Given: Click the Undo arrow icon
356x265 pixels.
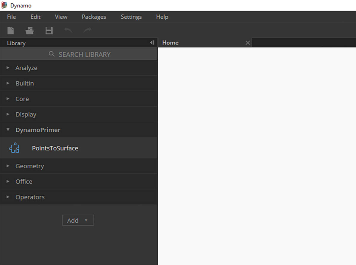Looking at the screenshot, I should point(68,30).
